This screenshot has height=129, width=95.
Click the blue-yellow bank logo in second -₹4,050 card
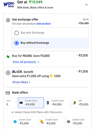[48, 103]
